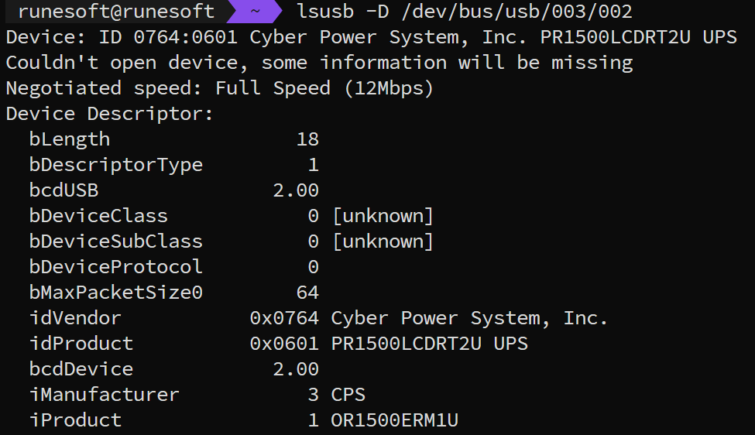Click the bDeviceSubClass field name
Screen dimensions: 755x435
(116, 241)
